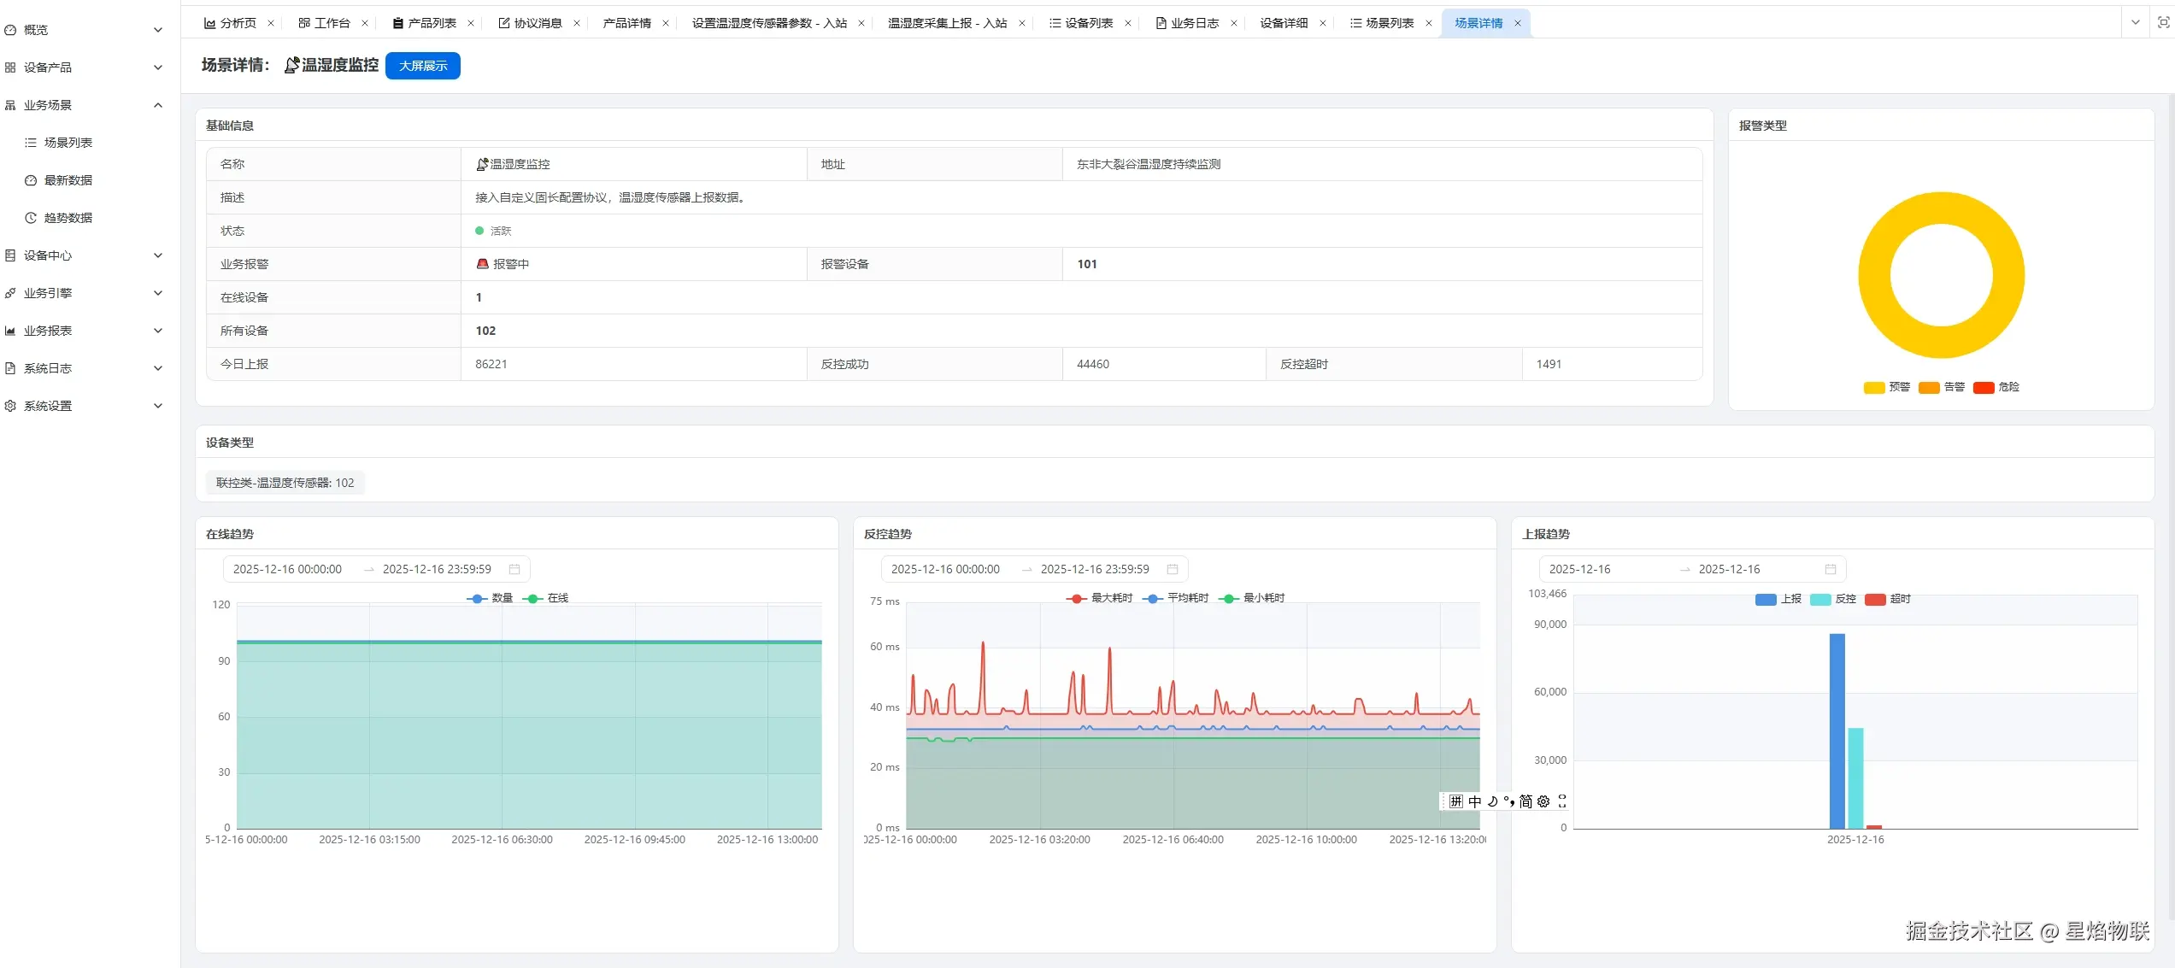This screenshot has height=968, width=2175.
Task: Click the 大屏展示 button
Action: coord(423,66)
